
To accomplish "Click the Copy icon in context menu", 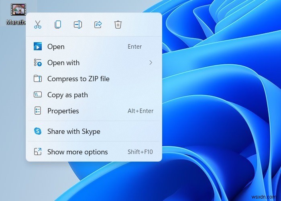I will point(58,25).
